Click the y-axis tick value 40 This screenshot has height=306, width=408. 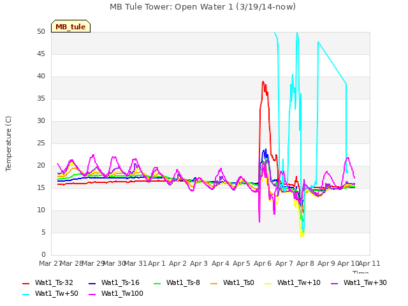click(41, 76)
